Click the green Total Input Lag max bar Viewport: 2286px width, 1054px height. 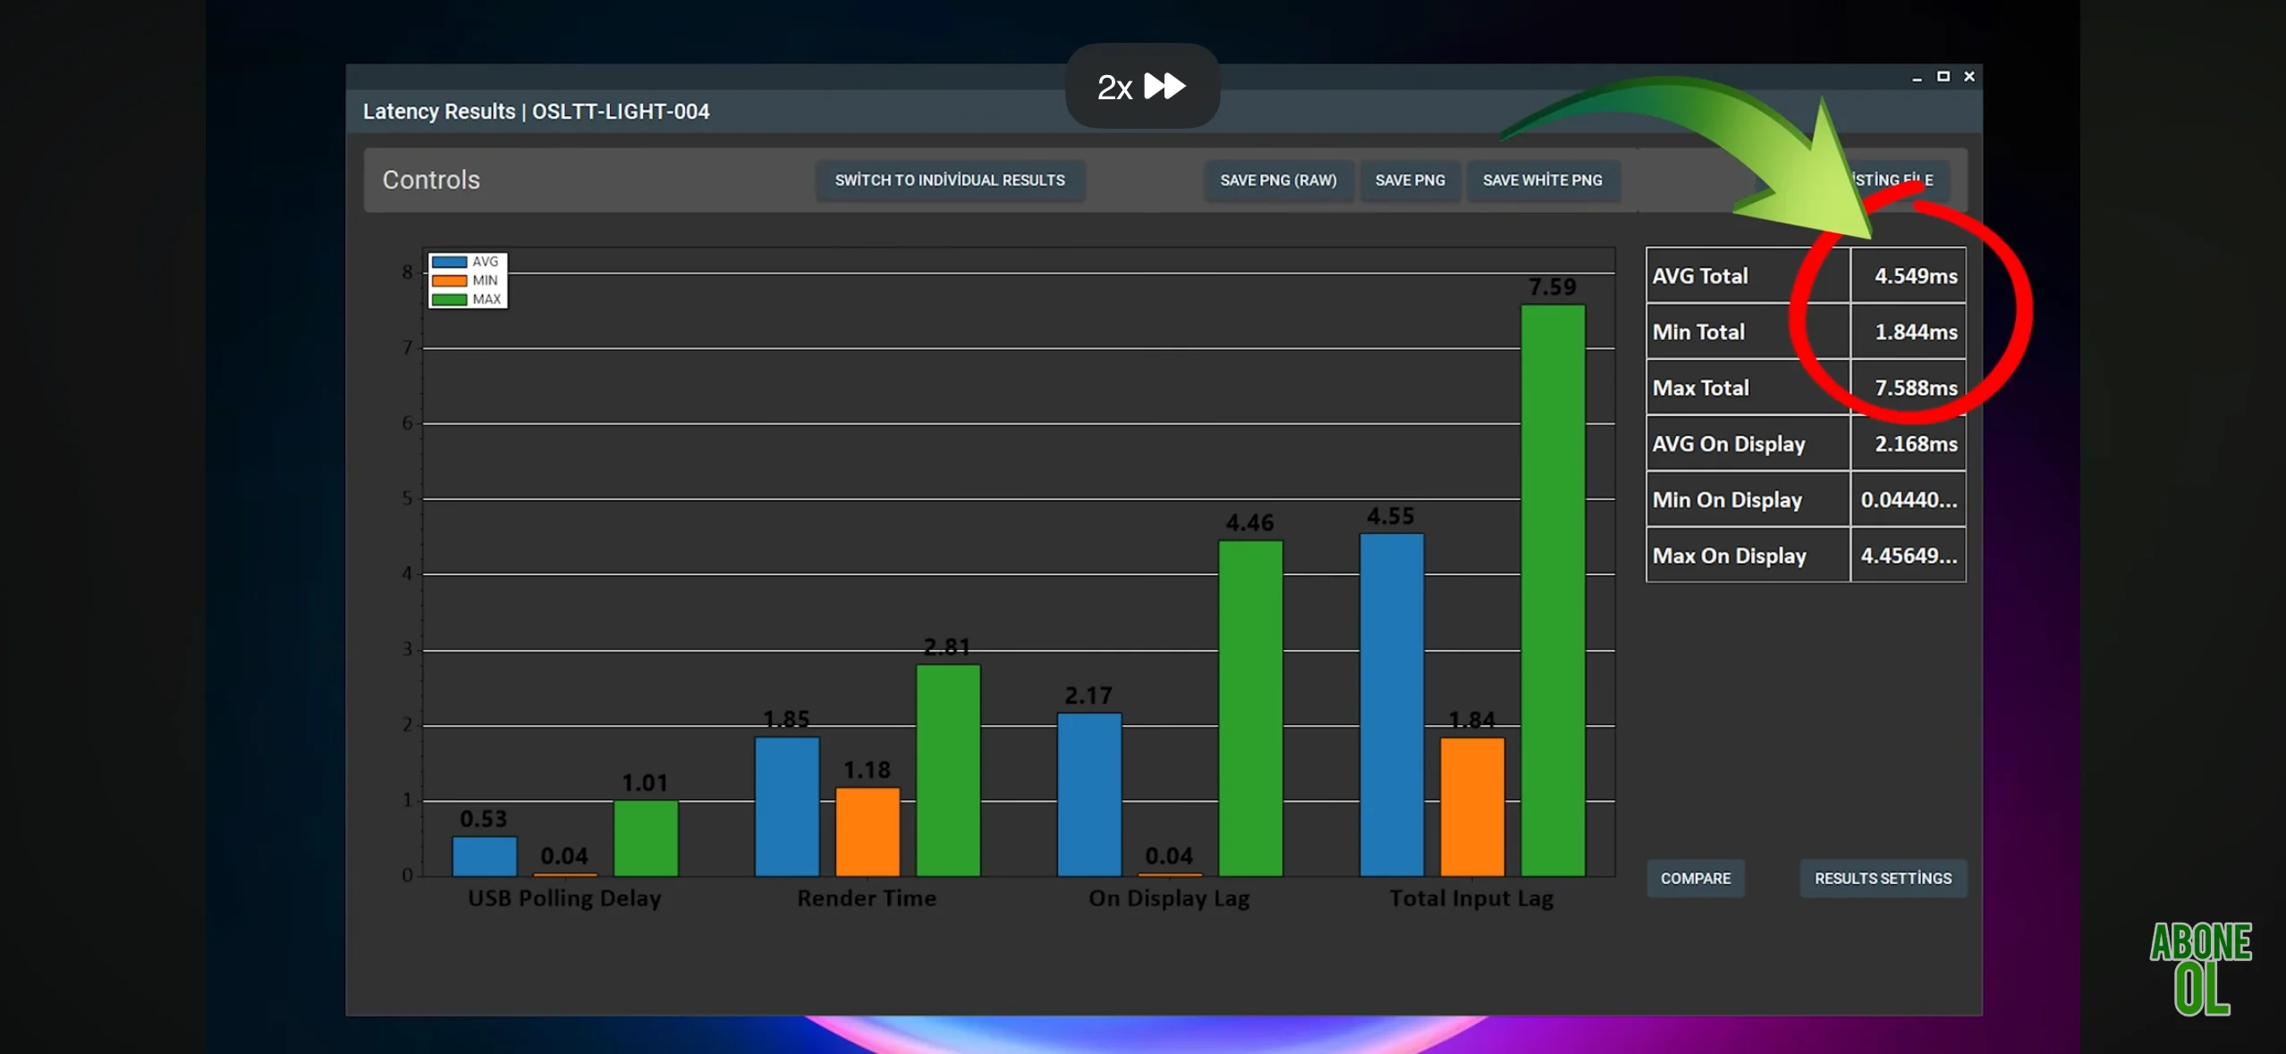[x=1553, y=590]
